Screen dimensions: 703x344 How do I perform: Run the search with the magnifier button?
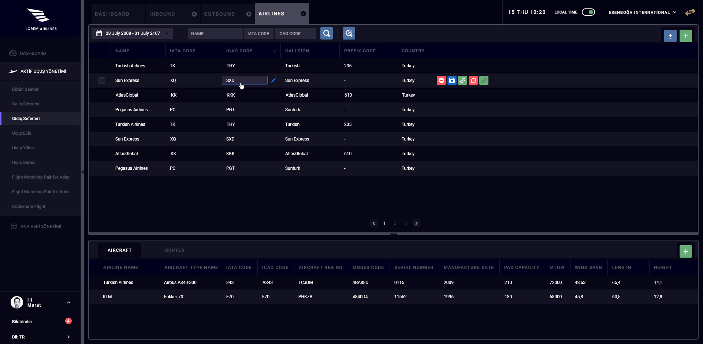click(x=327, y=33)
